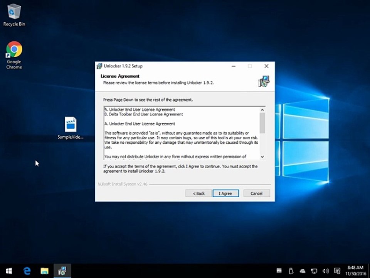Cancel the Unlocker setup
The image size is (370, 278).
257,193
